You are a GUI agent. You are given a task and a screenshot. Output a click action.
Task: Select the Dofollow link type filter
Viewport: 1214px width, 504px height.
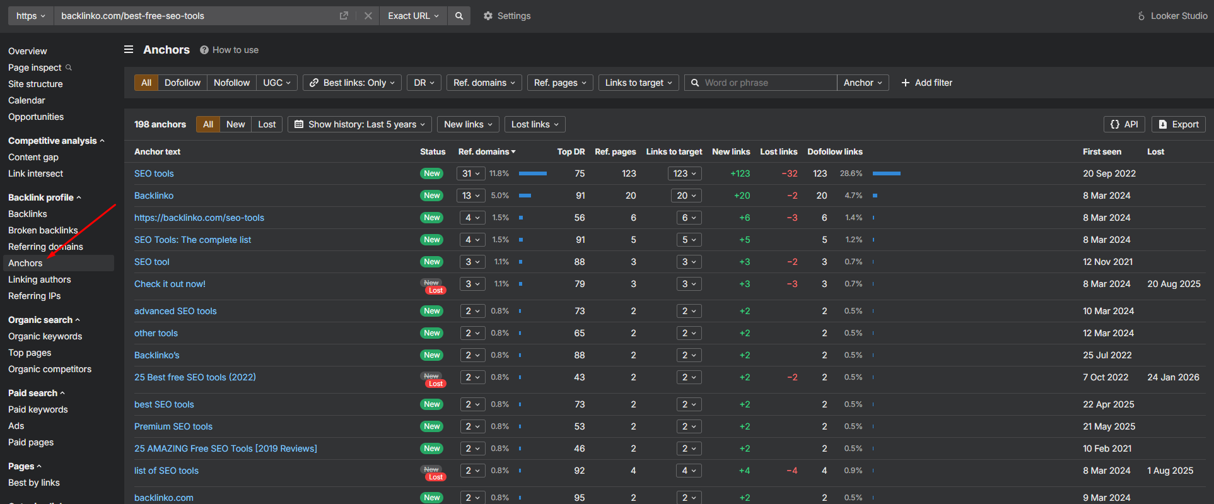(x=182, y=83)
